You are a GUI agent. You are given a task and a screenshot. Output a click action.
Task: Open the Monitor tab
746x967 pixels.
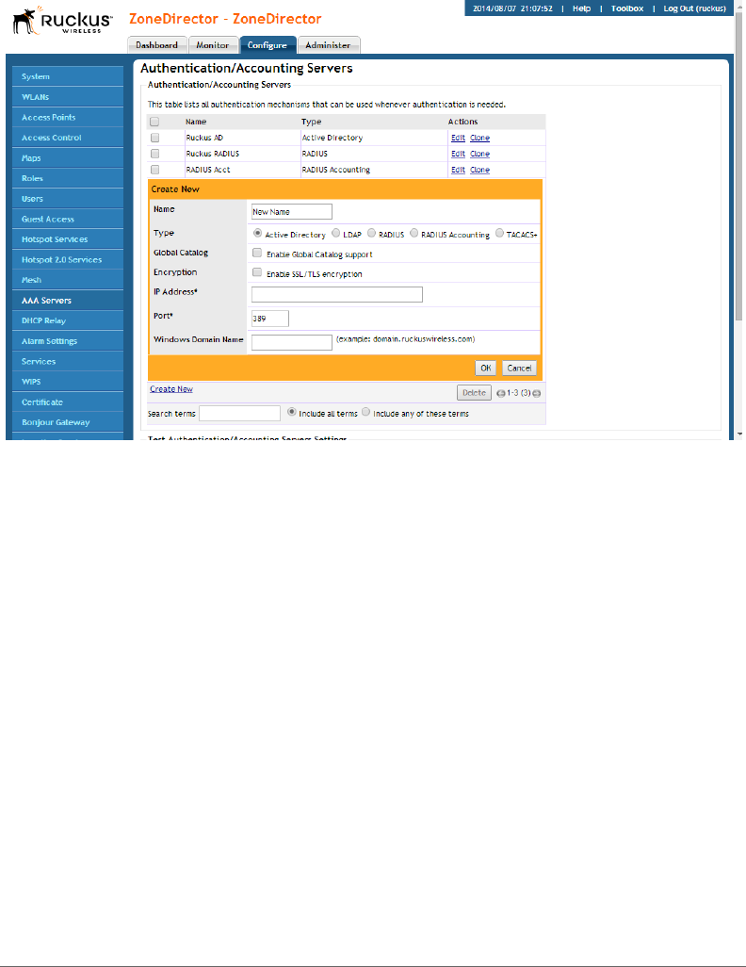(x=213, y=45)
